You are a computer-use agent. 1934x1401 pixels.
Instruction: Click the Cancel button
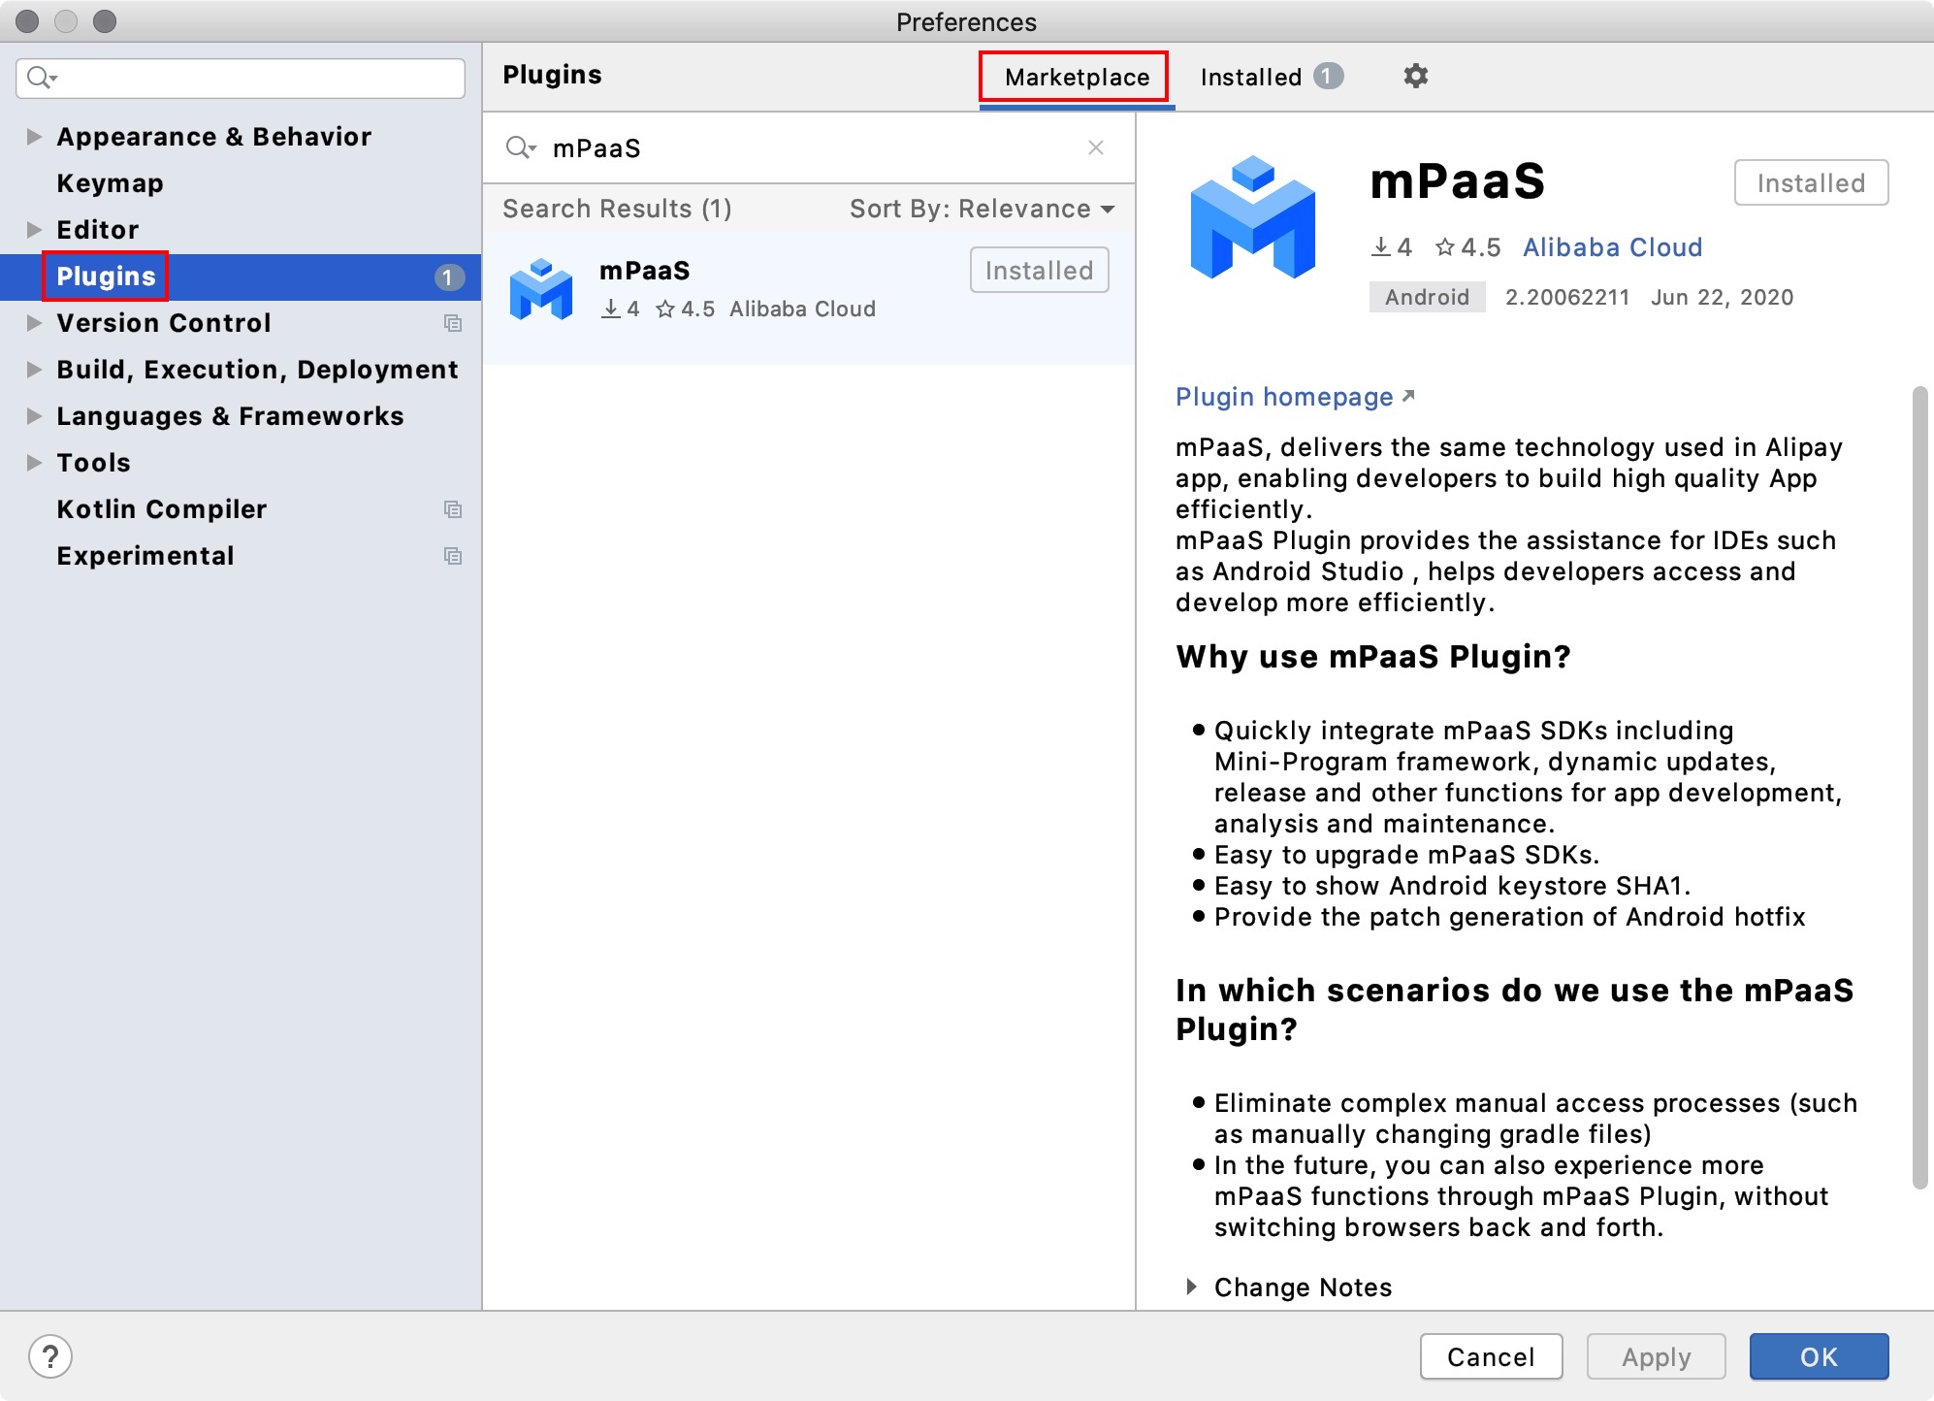(x=1491, y=1356)
